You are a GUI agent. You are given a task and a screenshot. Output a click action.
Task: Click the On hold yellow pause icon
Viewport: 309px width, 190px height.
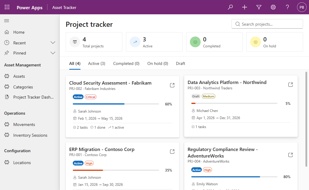pos(256,42)
